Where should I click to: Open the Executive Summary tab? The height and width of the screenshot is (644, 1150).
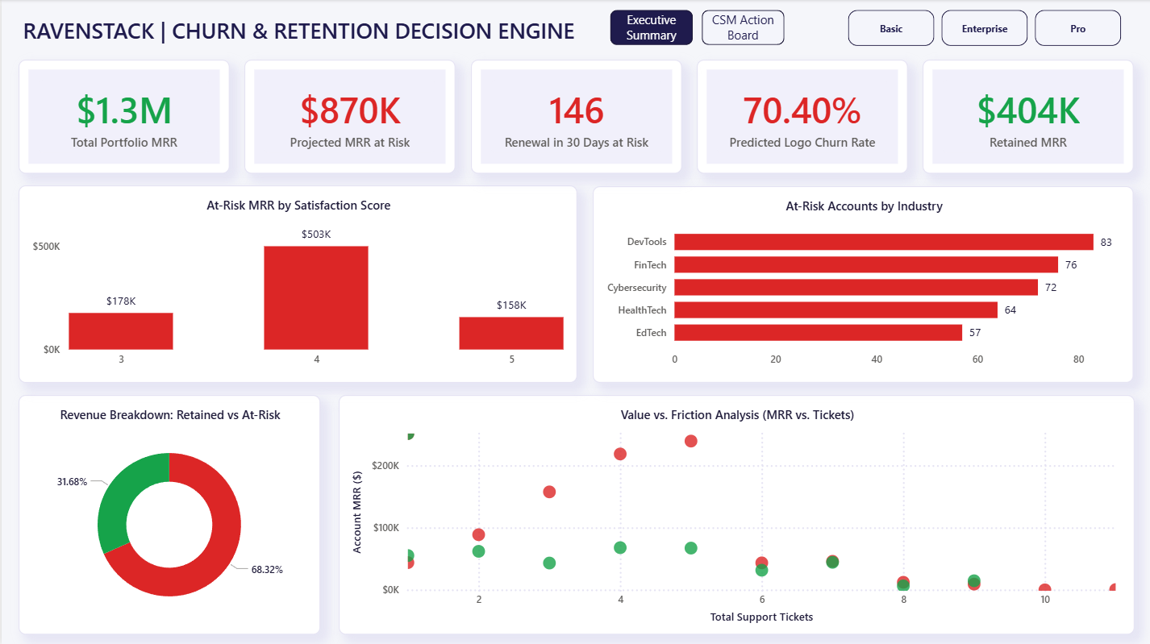[651, 28]
